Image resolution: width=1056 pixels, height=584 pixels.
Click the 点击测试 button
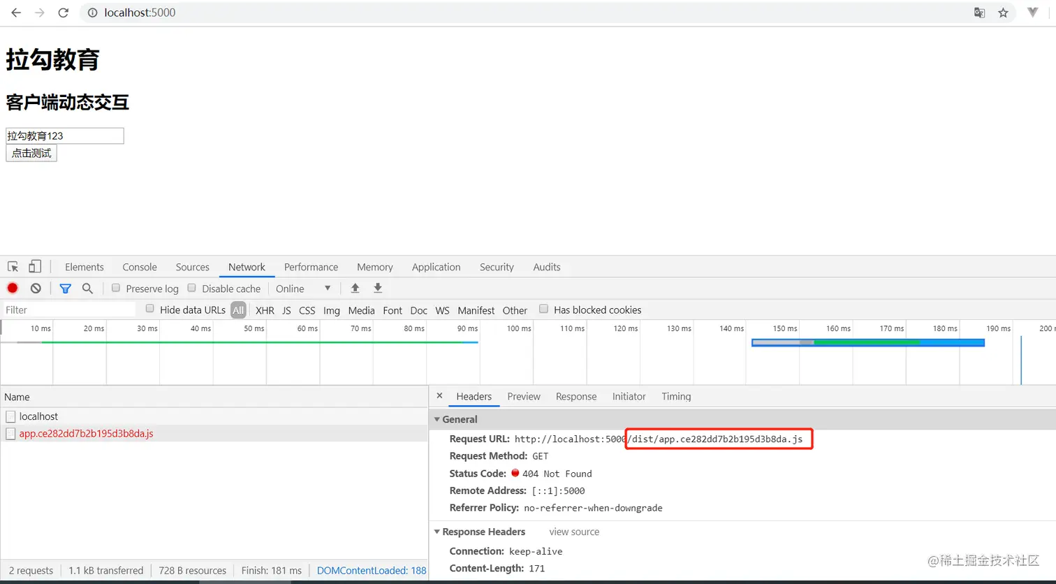coord(31,153)
